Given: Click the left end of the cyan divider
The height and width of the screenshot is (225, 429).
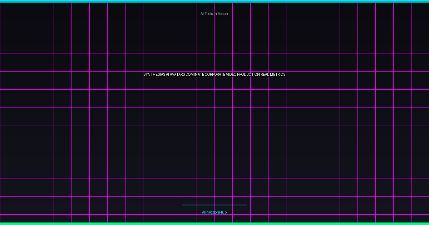Looking at the screenshot, I should coord(183,205).
